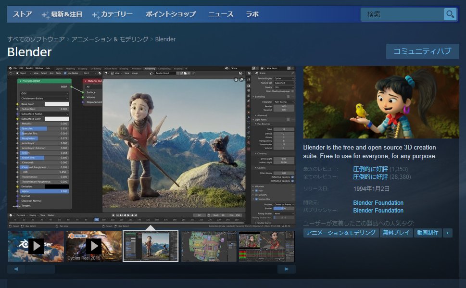Open the ラボ tab

coord(252,14)
